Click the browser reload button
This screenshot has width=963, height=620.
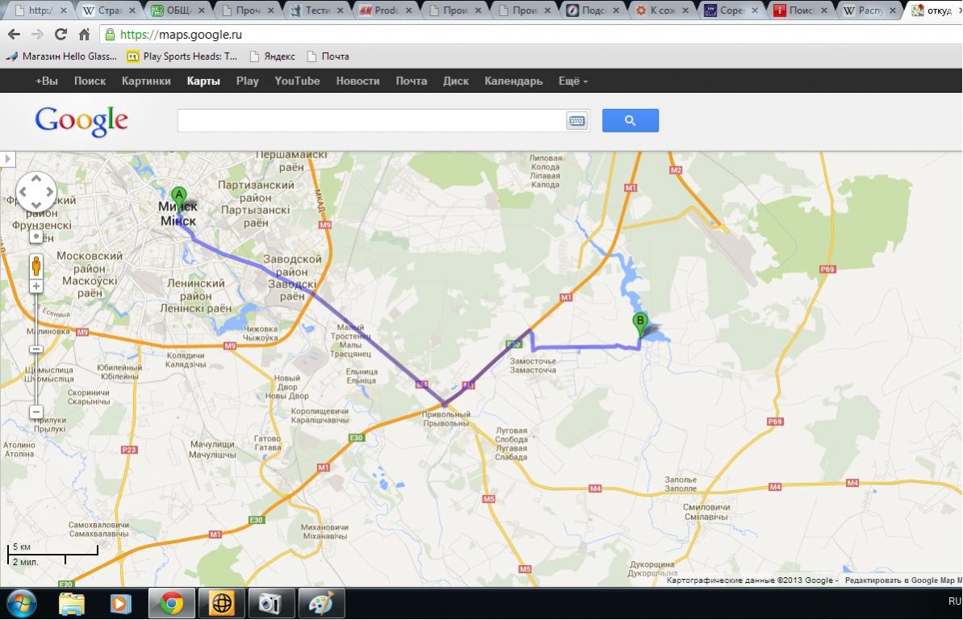tap(61, 35)
